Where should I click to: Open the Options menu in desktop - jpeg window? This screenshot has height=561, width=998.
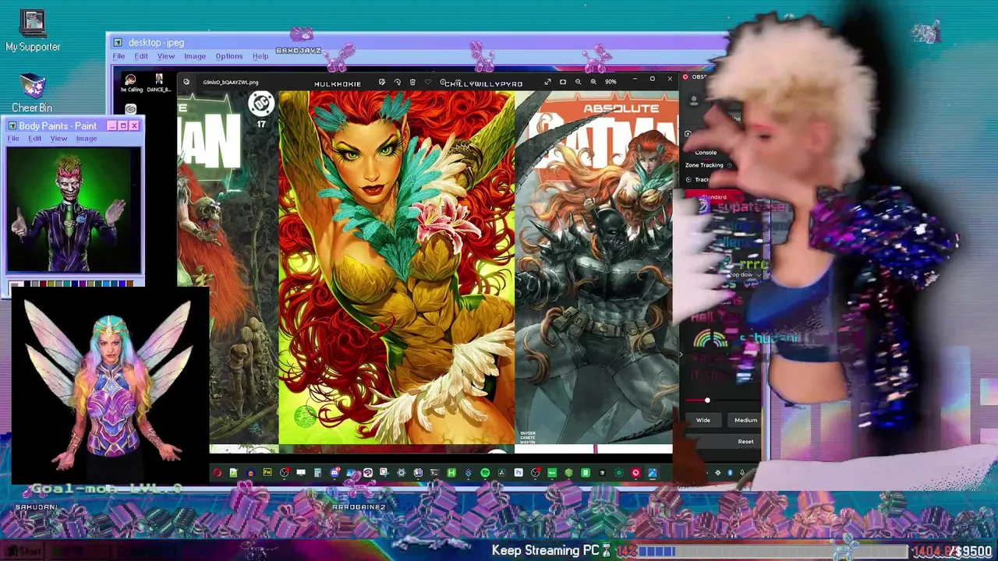(x=229, y=56)
